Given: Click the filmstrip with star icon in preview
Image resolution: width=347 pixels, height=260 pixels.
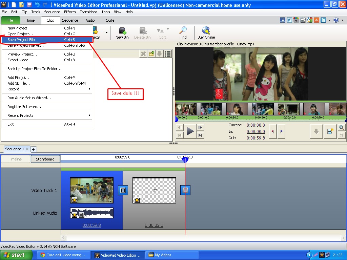Looking at the screenshot, I should point(330,131).
